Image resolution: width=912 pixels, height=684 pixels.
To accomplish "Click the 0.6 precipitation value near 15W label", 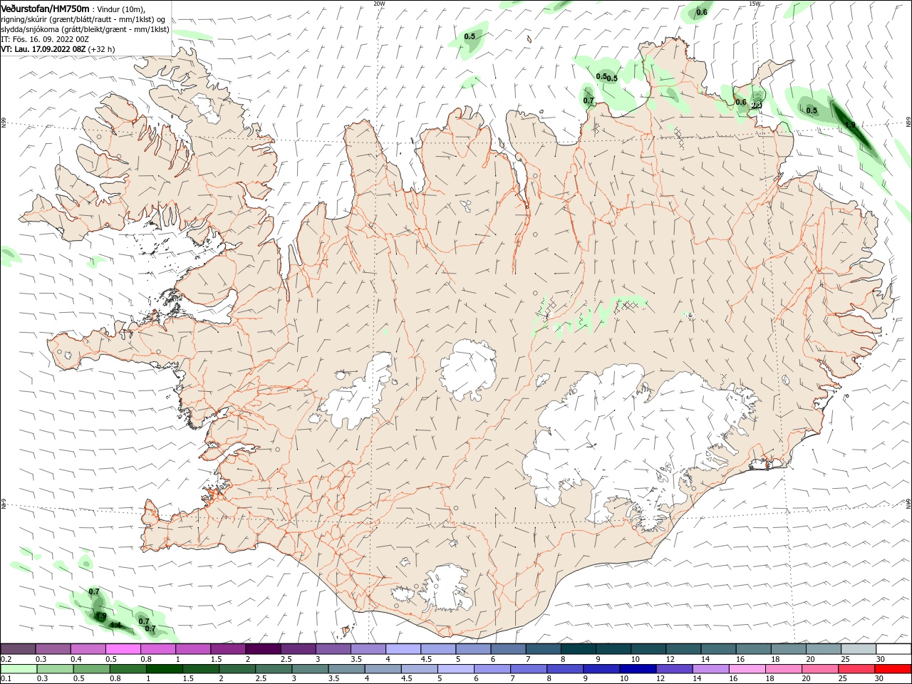I will pyautogui.click(x=702, y=12).
